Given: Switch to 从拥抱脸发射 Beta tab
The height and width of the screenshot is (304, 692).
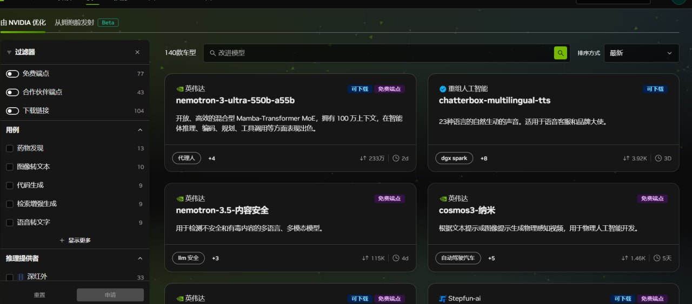Looking at the screenshot, I should [x=86, y=23].
